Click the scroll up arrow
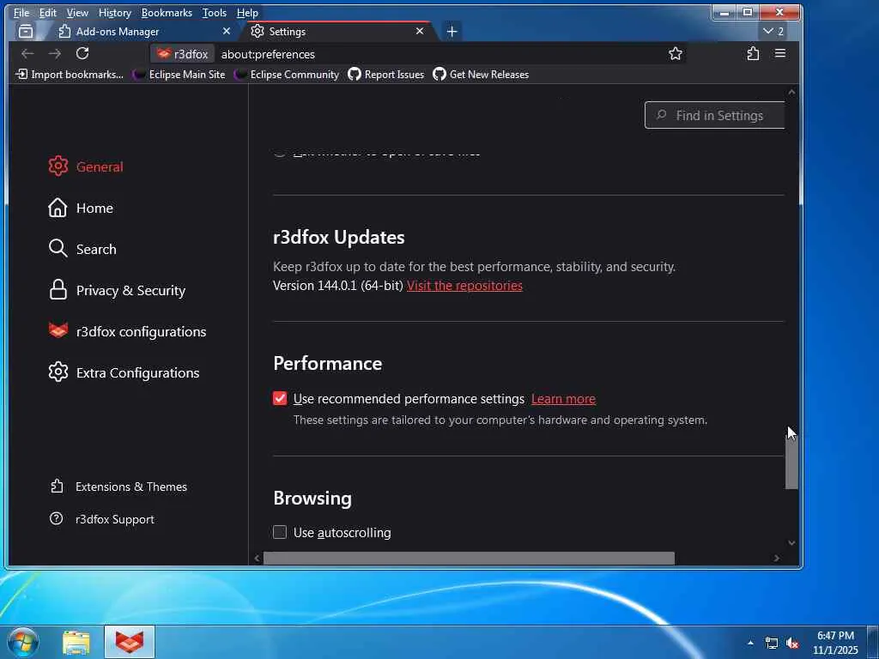 (x=791, y=92)
